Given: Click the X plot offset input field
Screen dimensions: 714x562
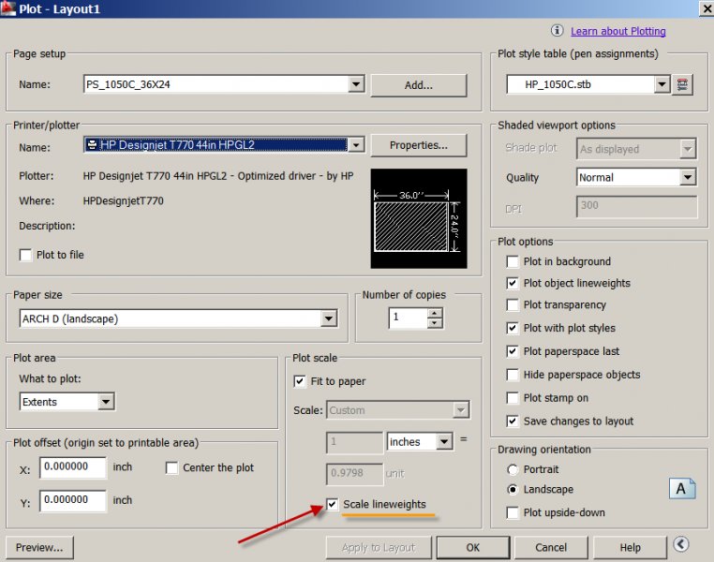Looking at the screenshot, I should (73, 467).
